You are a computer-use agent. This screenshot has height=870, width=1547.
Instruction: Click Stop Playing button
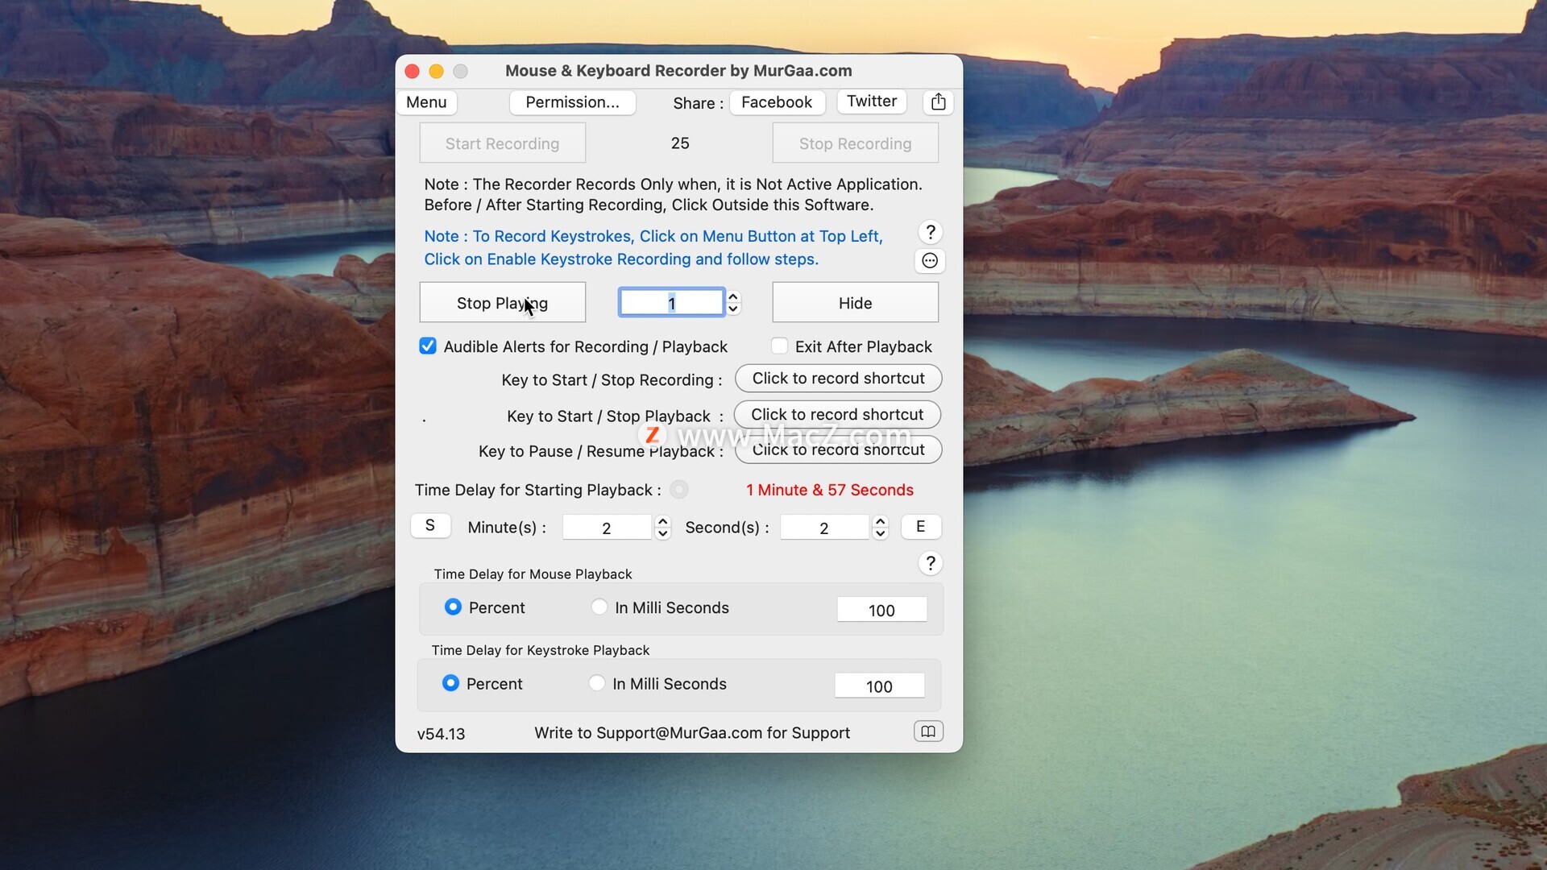point(502,303)
